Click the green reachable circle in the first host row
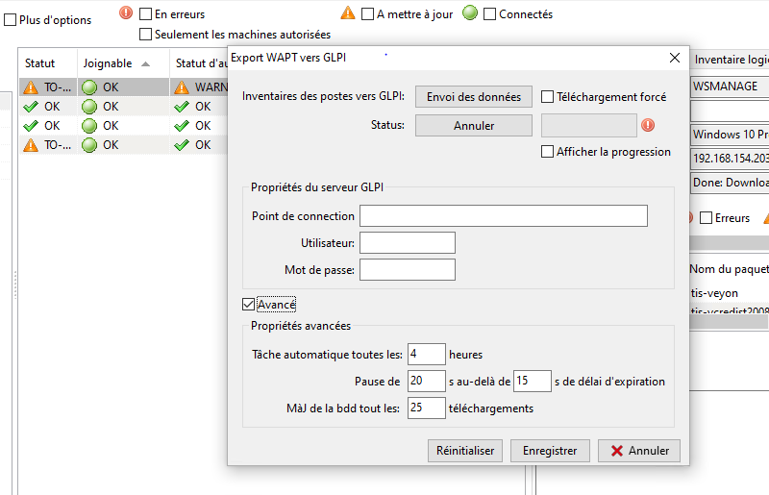 tap(89, 87)
